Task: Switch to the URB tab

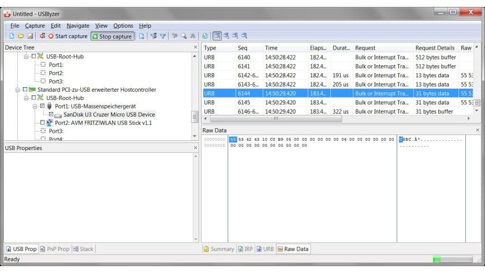Action: coord(265,249)
